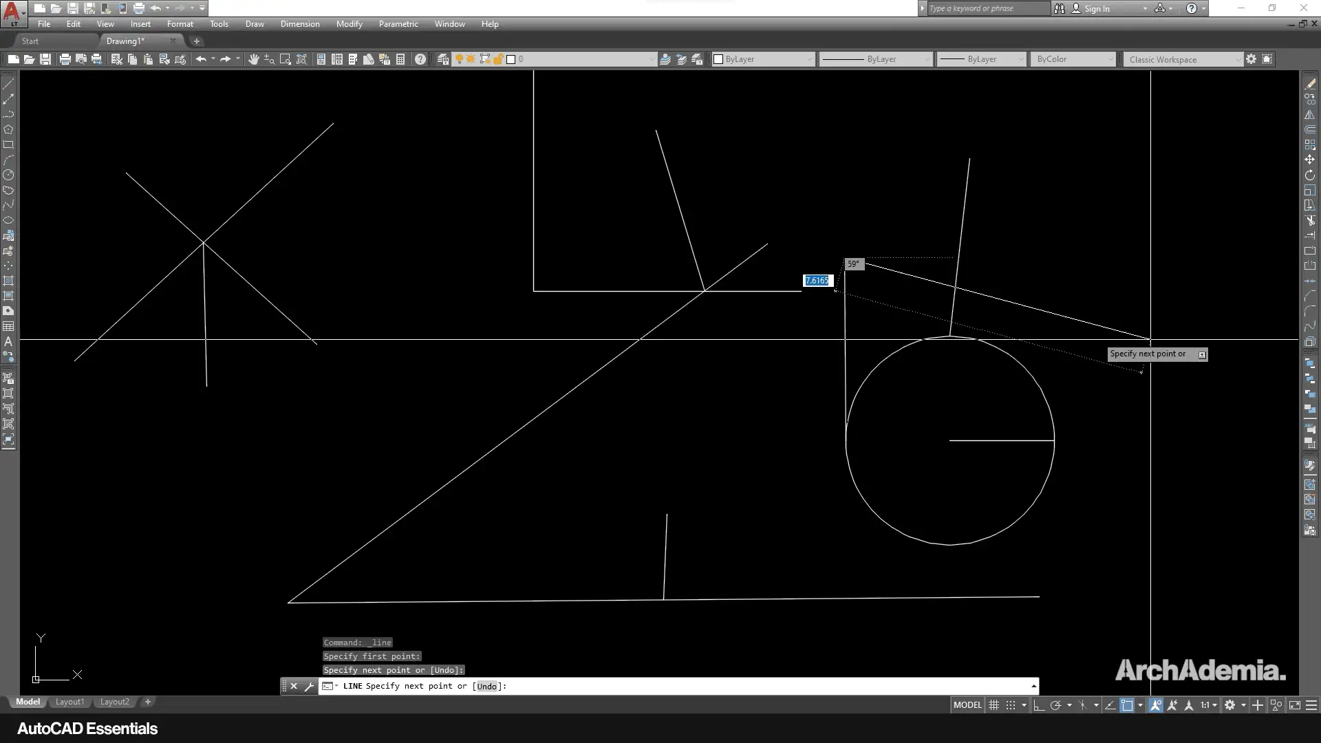The width and height of the screenshot is (1321, 743).
Task: Toggle object snap in status bar
Action: click(1126, 705)
